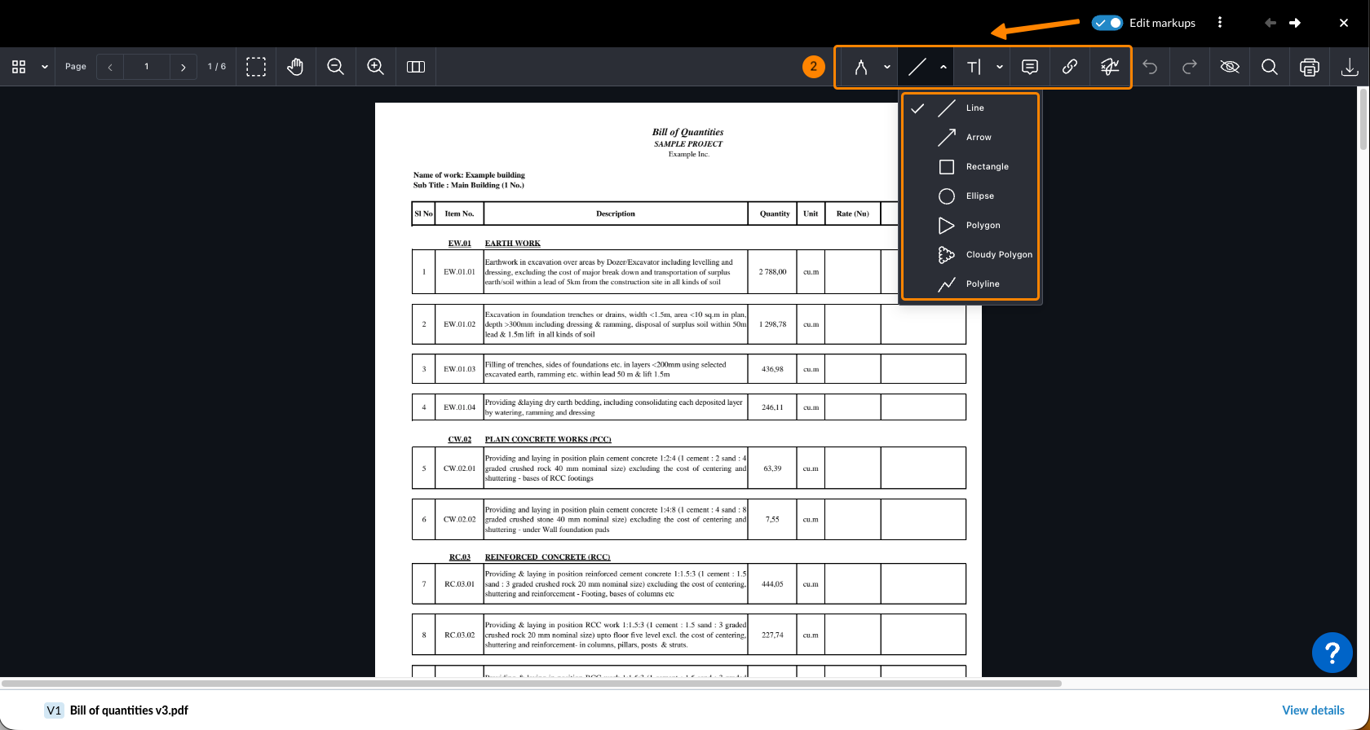Viewport: 1370px width, 730px height.
Task: Open the View details link
Action: (x=1313, y=710)
